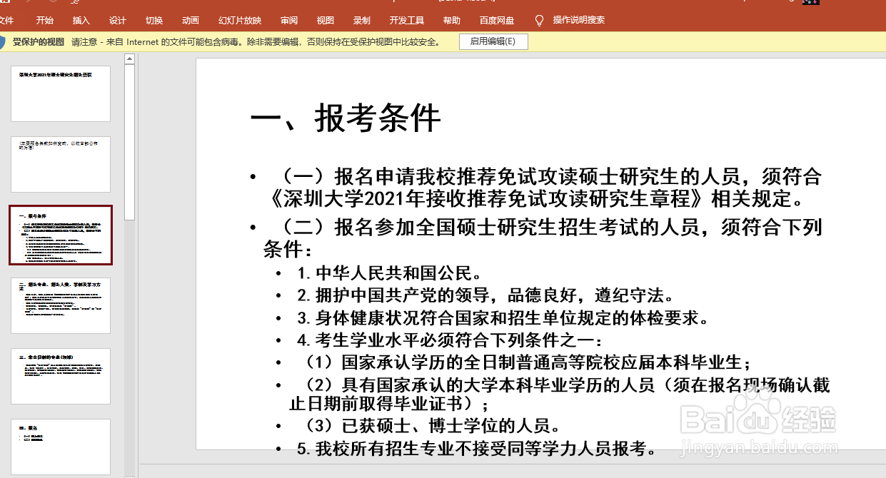Click the 操作说明搜索 search field
Viewport: 886px width, 478px height.
(x=579, y=20)
